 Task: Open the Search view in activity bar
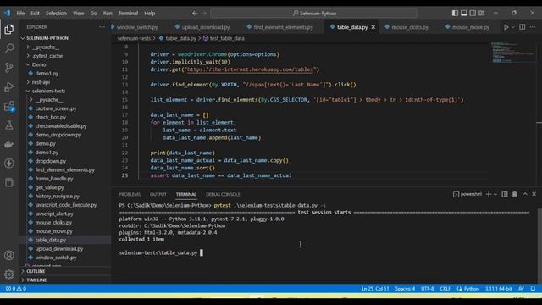click(x=9, y=48)
